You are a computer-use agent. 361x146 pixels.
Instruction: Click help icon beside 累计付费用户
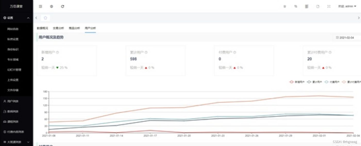pos(330,52)
